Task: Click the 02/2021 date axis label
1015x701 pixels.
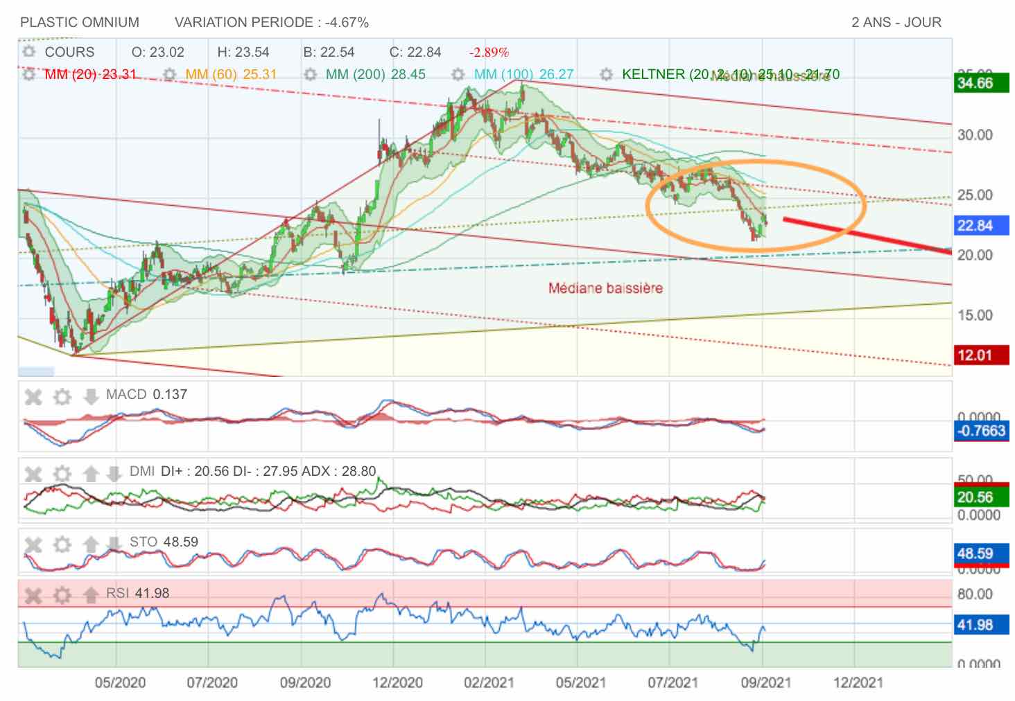Action: point(489,683)
